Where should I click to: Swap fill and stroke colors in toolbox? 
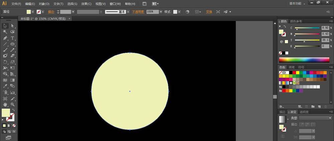click(13, 110)
